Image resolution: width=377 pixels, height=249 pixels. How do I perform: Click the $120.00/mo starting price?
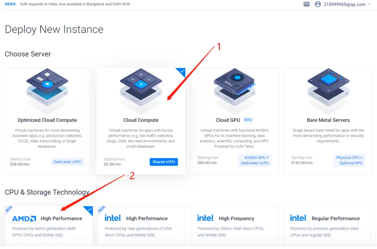pyautogui.click(x=302, y=163)
